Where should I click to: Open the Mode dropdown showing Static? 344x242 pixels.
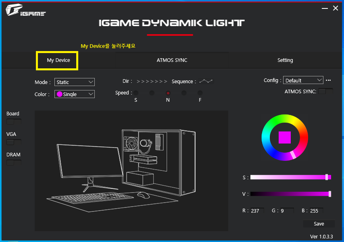[x=75, y=82]
